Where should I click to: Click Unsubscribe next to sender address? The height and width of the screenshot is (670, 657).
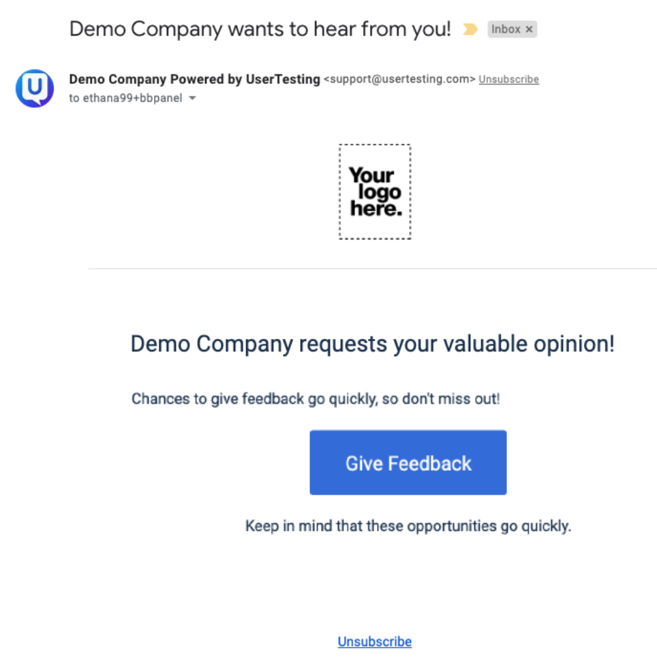point(508,79)
